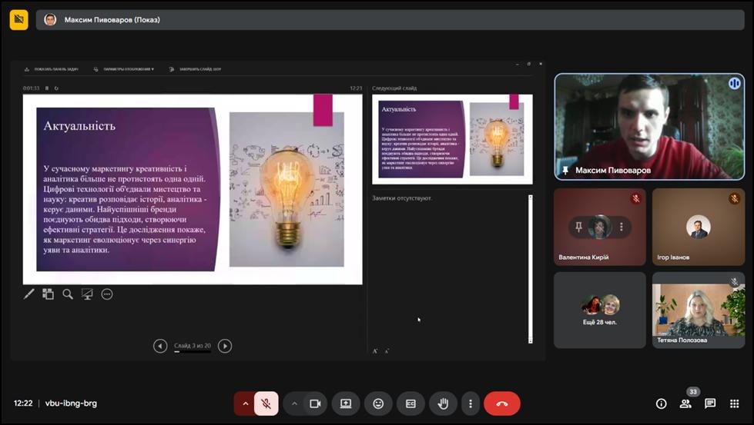Click the notes panel vertical scrollbar
The width and height of the screenshot is (754, 425).
(530, 269)
